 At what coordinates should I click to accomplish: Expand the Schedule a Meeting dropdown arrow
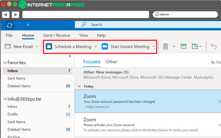pyautogui.click(x=96, y=47)
